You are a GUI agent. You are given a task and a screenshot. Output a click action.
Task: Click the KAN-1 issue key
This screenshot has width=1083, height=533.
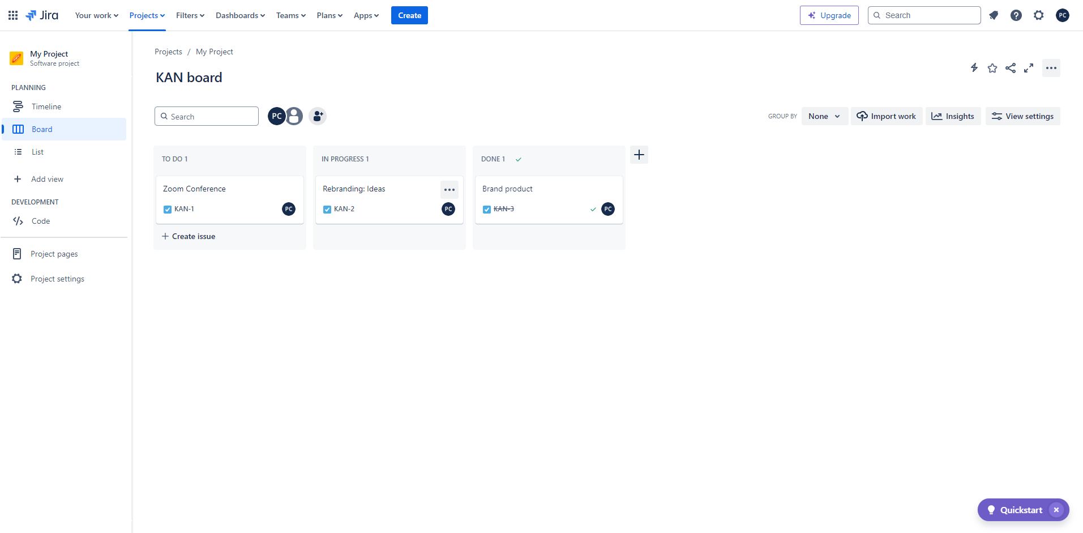point(184,209)
